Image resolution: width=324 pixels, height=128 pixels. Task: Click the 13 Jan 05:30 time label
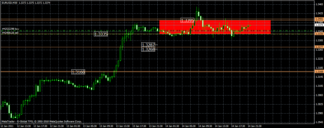pos(90,126)
